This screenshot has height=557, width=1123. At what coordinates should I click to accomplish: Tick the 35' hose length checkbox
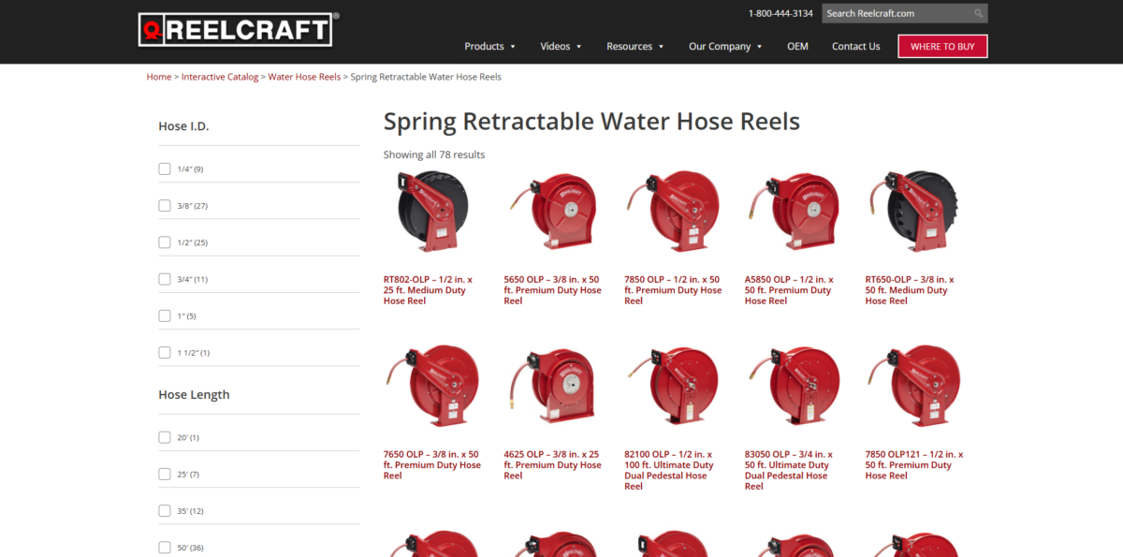(x=165, y=510)
